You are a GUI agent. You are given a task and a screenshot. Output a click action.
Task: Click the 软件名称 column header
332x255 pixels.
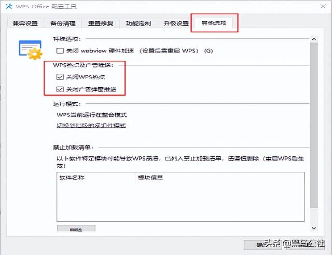click(96, 178)
